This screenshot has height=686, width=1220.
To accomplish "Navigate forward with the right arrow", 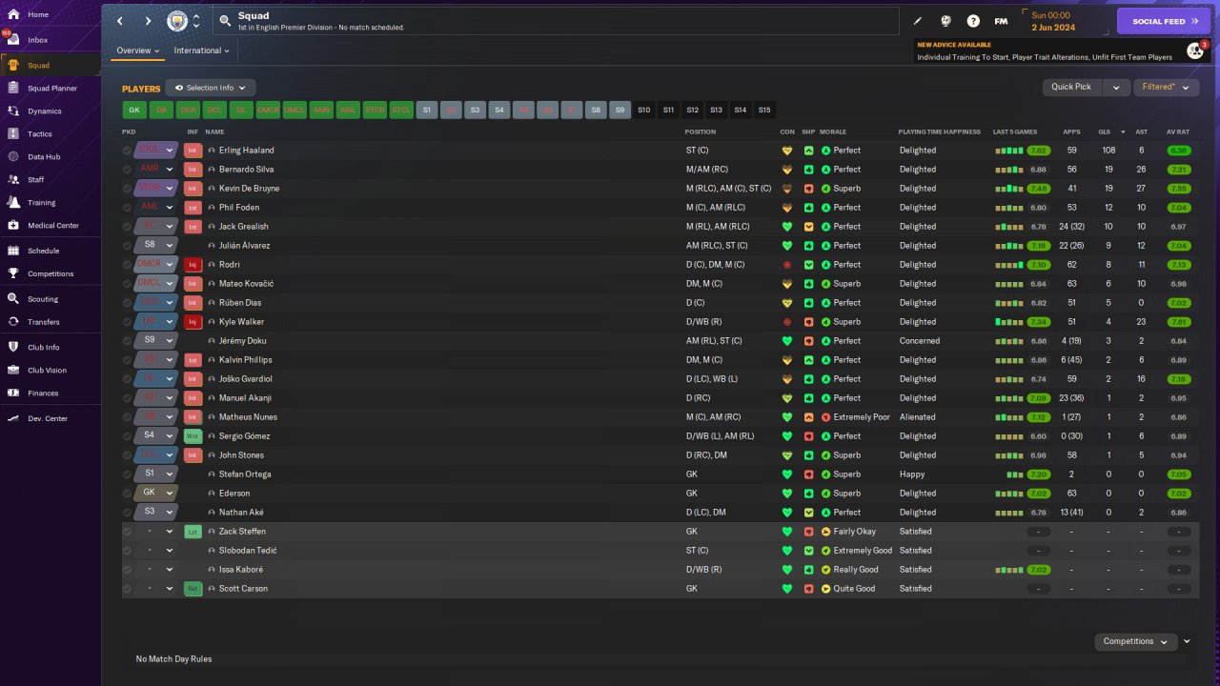I will [x=148, y=21].
